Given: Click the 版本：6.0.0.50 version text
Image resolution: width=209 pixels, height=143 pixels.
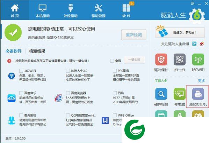Looking at the screenshot, I should 15,138.
